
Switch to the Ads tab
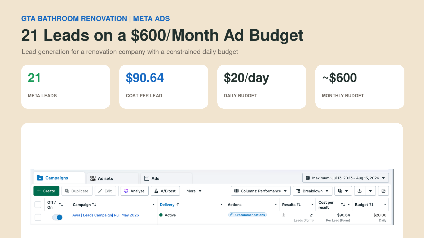point(166,178)
